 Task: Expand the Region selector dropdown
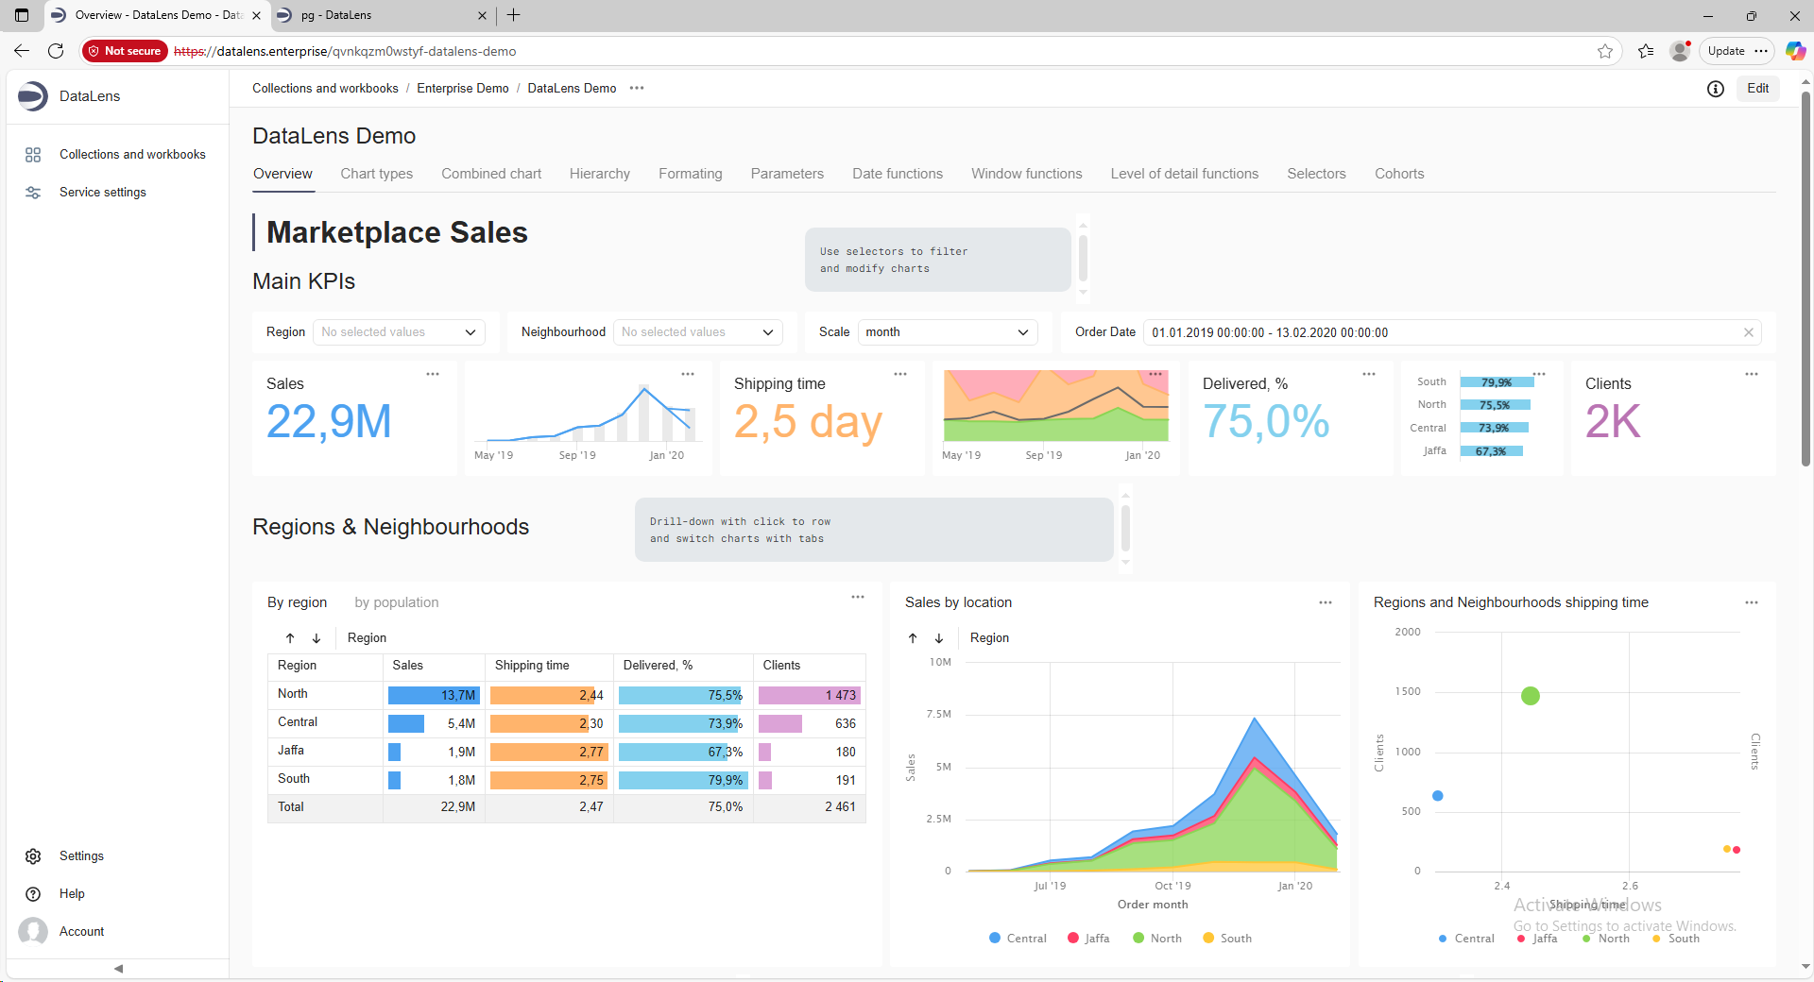399,332
